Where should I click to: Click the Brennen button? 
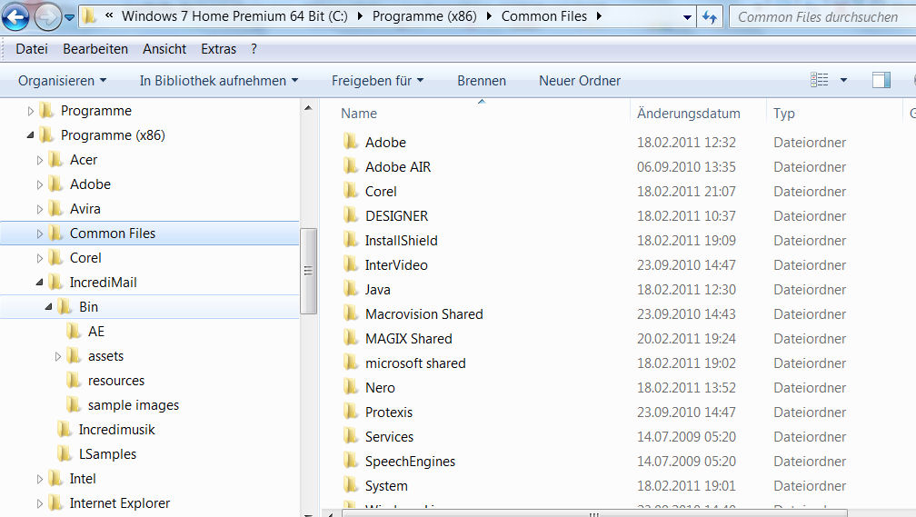tap(482, 81)
